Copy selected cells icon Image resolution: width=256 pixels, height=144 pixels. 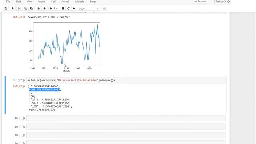(x=26, y=8)
